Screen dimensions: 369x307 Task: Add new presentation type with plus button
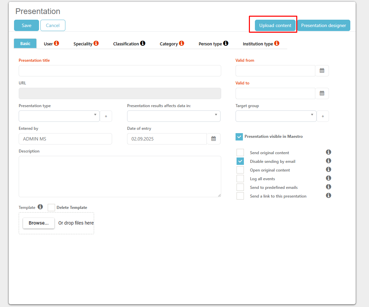(106, 116)
